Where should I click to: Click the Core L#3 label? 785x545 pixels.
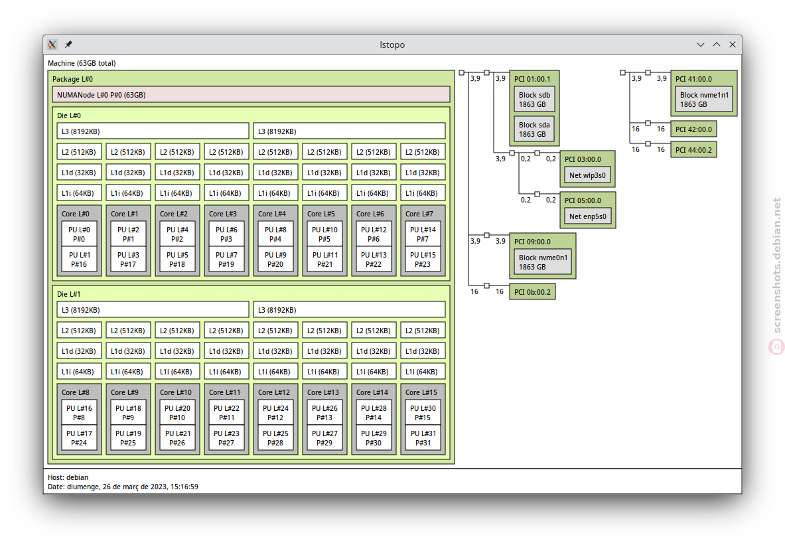point(223,214)
